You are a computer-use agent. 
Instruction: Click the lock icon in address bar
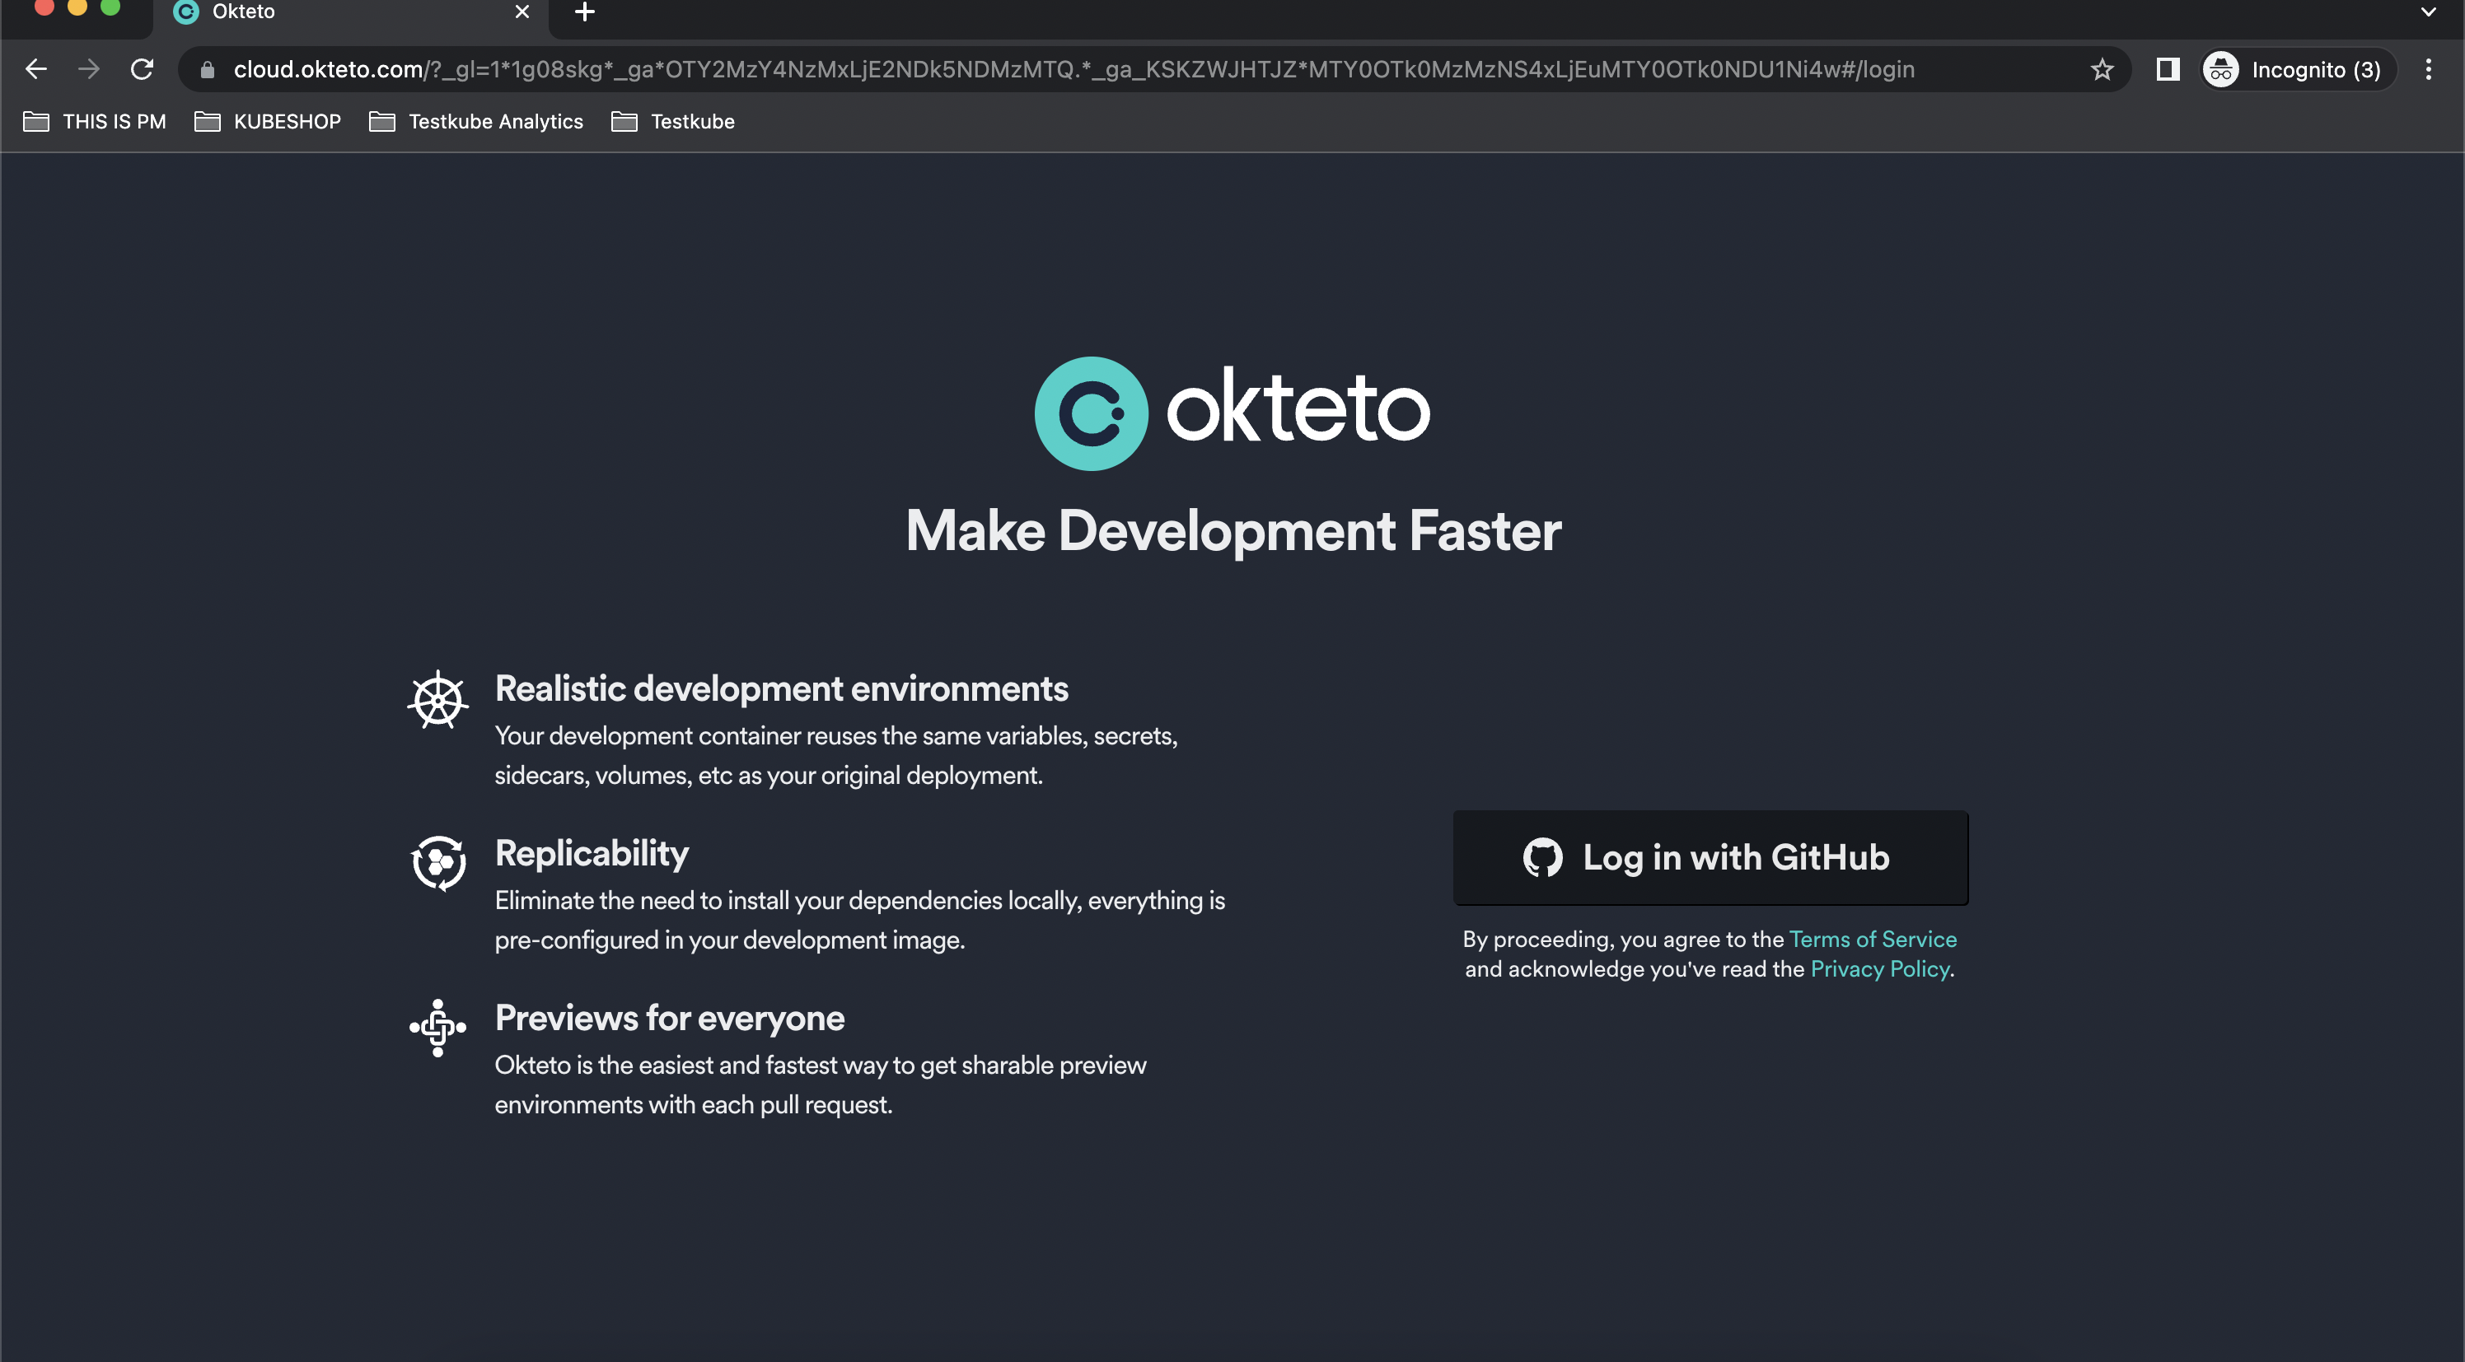click(x=208, y=70)
